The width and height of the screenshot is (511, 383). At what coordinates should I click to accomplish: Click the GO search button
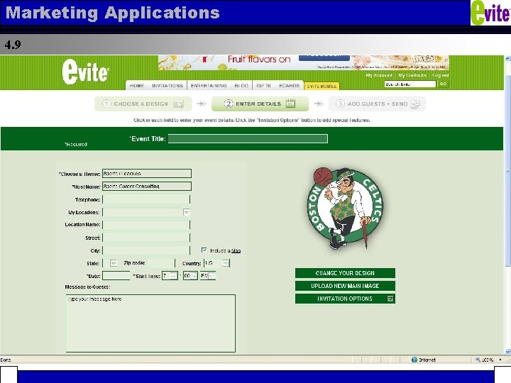tap(443, 84)
